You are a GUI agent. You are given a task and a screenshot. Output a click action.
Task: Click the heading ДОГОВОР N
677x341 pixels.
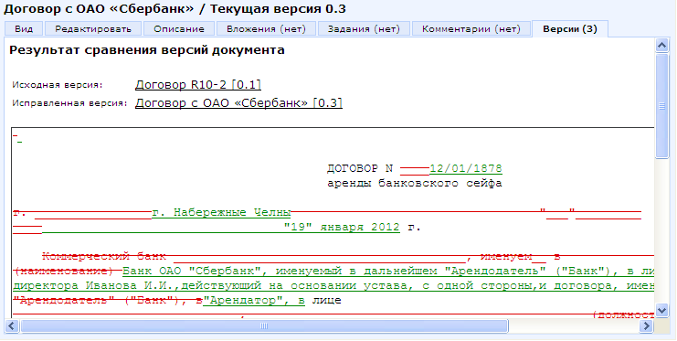(360, 168)
